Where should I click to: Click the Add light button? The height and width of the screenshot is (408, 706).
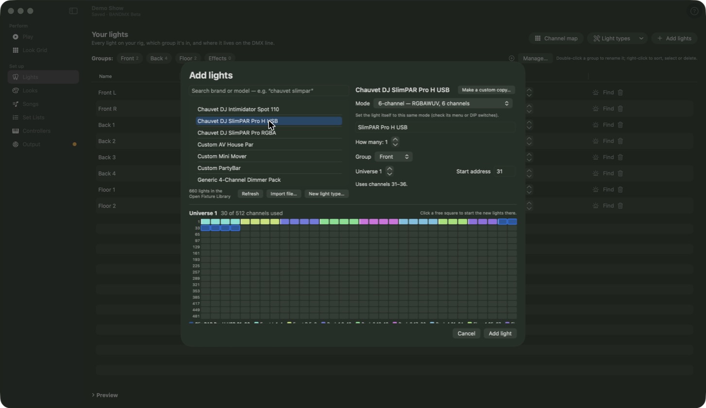click(500, 334)
